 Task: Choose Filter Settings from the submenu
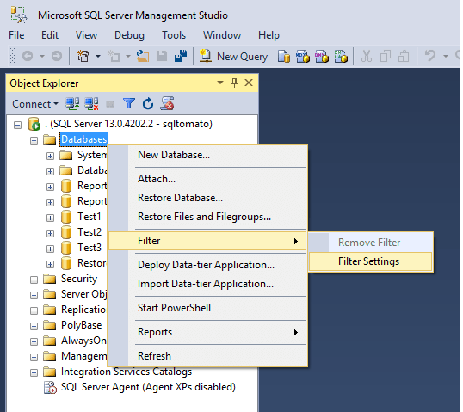point(370,261)
